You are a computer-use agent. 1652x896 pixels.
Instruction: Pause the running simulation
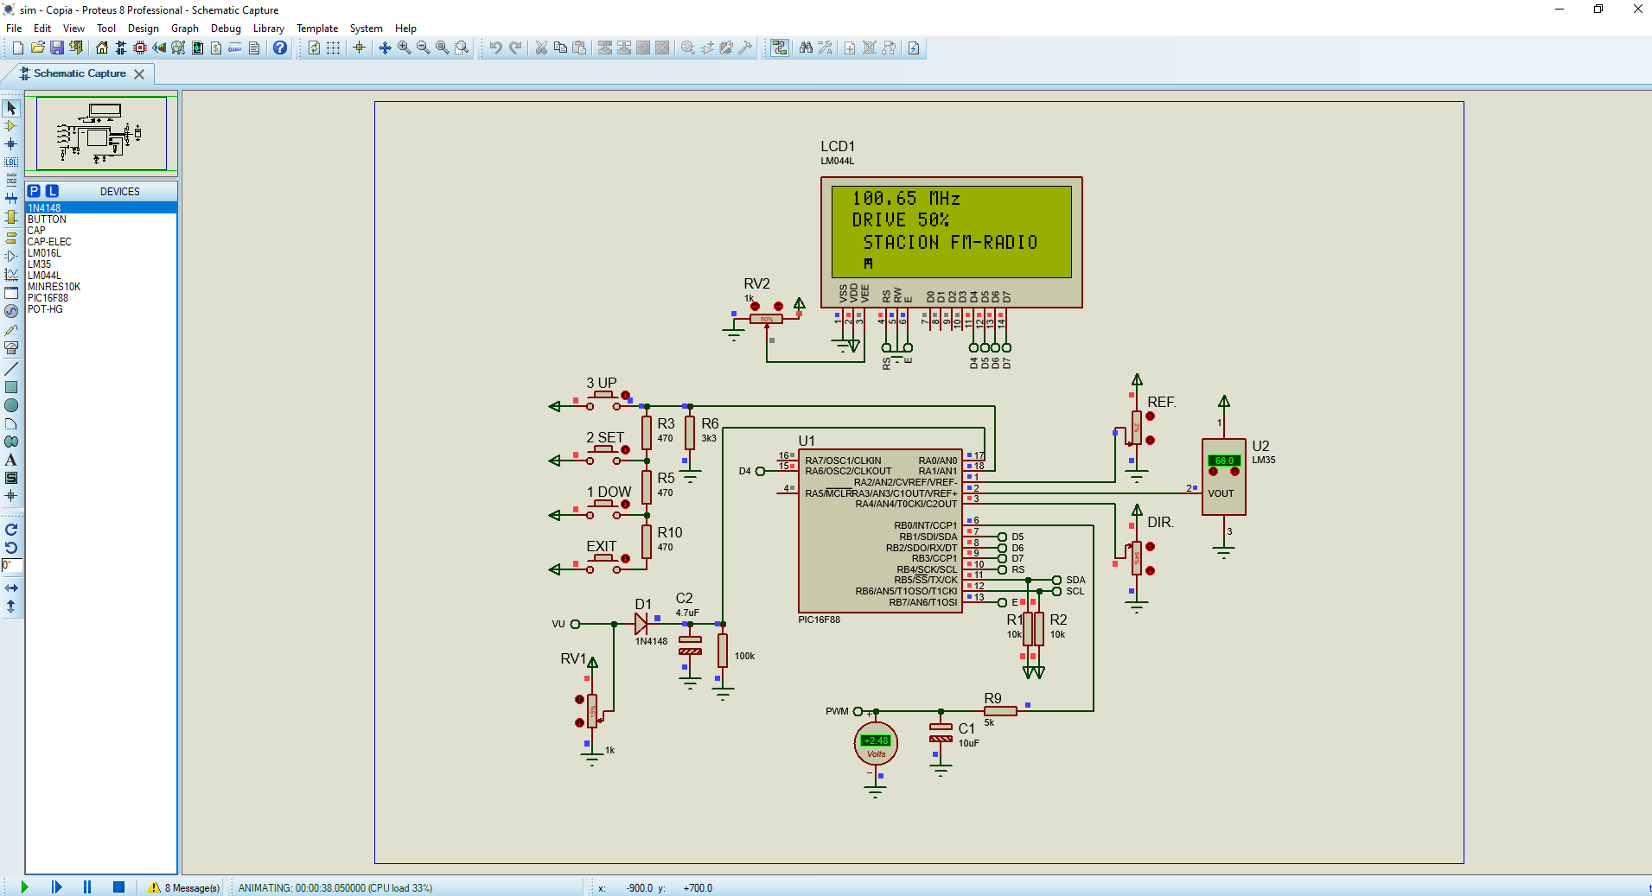[x=87, y=886]
